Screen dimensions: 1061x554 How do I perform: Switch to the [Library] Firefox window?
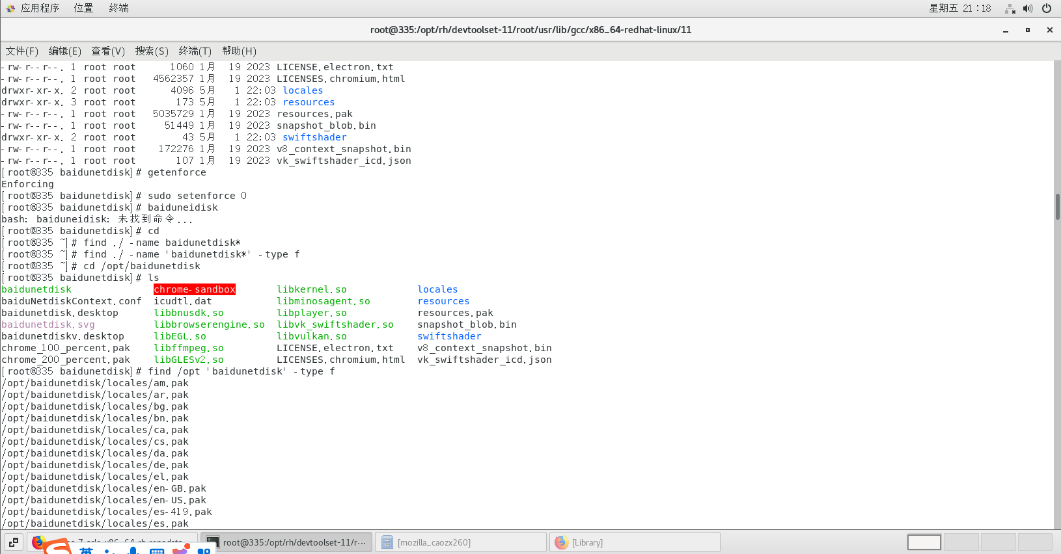(635, 542)
